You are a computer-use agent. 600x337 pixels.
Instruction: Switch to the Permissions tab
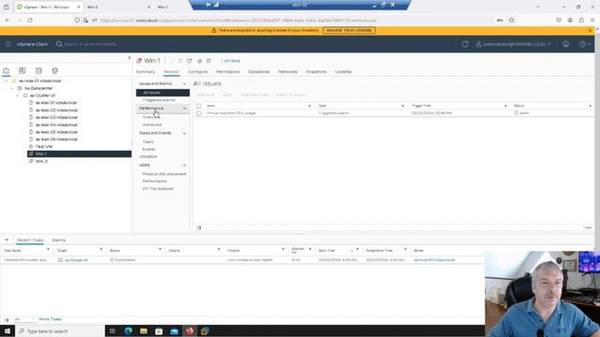[228, 72]
